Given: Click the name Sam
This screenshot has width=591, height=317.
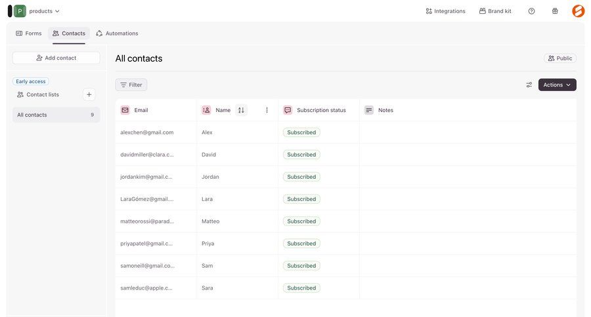Looking at the screenshot, I should [x=208, y=265].
